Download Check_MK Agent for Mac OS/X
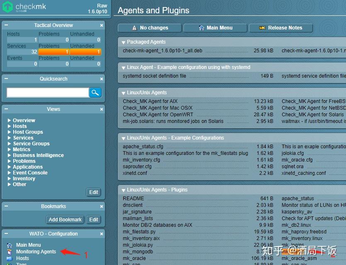 coord(158,108)
